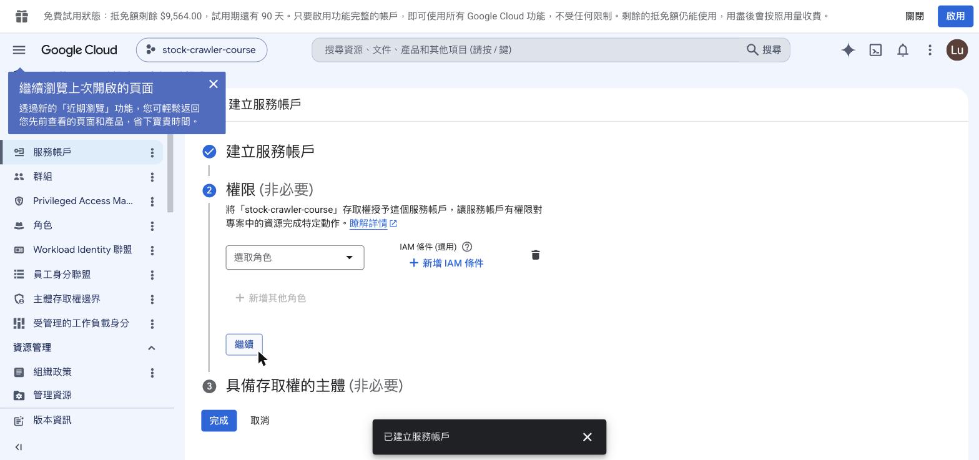Click the gift icon in trial banner
Image resolution: width=979 pixels, height=460 pixels.
[21, 16]
